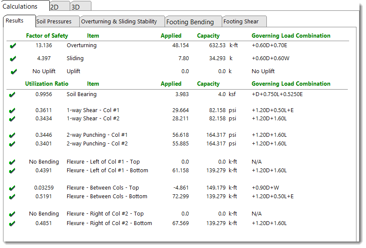
Task: Click checkmark for Flexure Between Cols Bottom
Action: pos(12,197)
